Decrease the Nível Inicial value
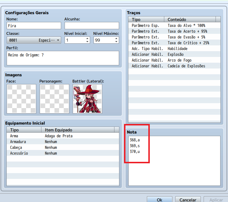The image size is (228, 202). 87,42
